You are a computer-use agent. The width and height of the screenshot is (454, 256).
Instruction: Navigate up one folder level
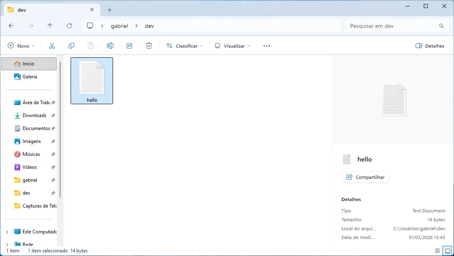click(50, 26)
